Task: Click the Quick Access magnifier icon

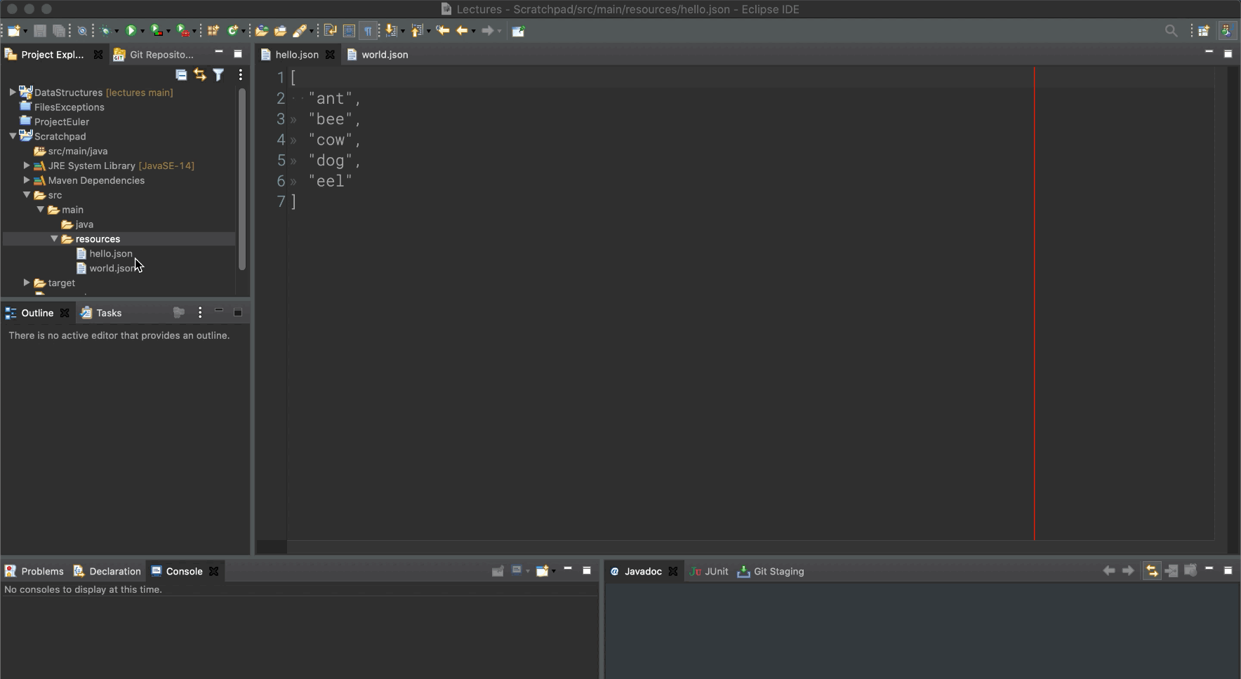Action: coord(1172,31)
